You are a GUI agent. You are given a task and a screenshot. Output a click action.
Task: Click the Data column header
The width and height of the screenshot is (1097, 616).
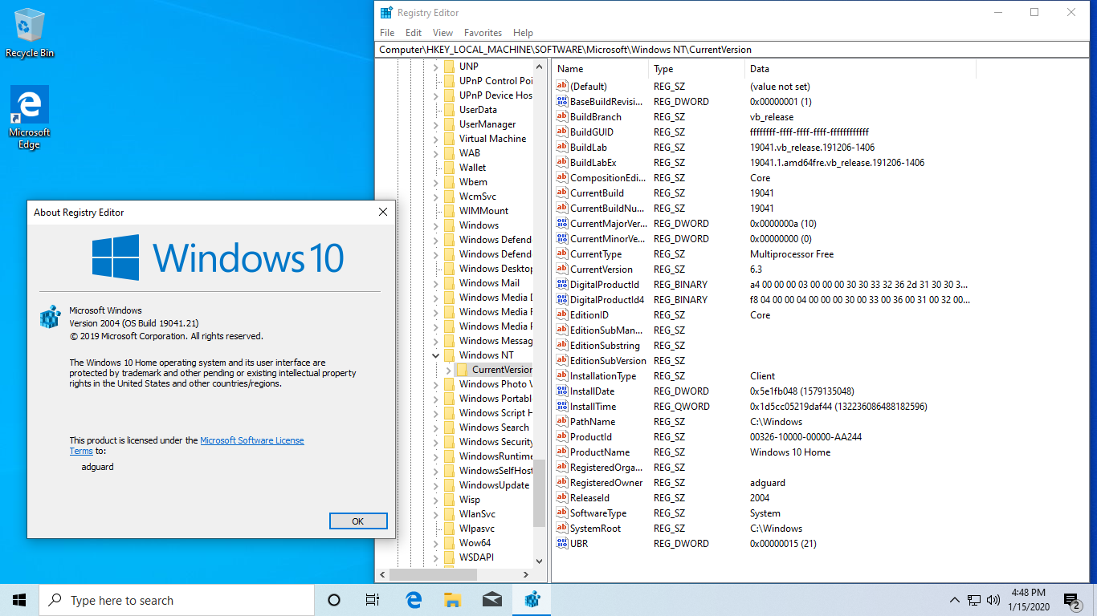point(860,69)
